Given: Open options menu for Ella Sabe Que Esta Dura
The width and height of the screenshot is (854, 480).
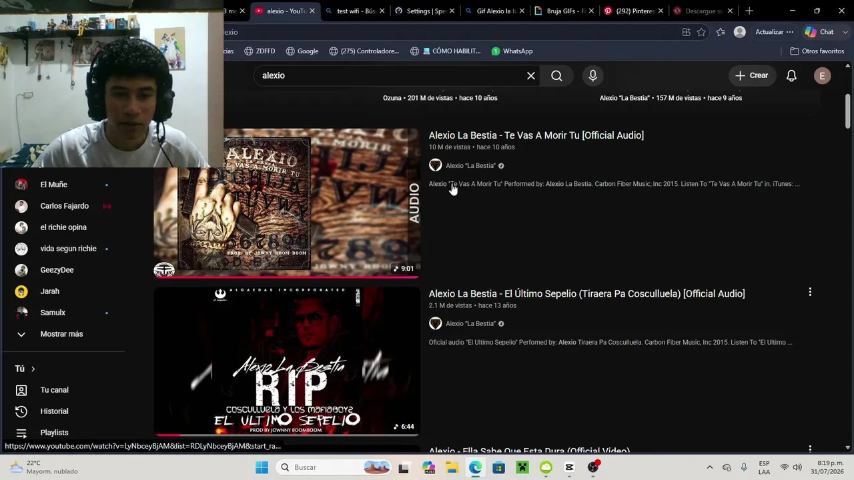Looking at the screenshot, I should tap(810, 450).
